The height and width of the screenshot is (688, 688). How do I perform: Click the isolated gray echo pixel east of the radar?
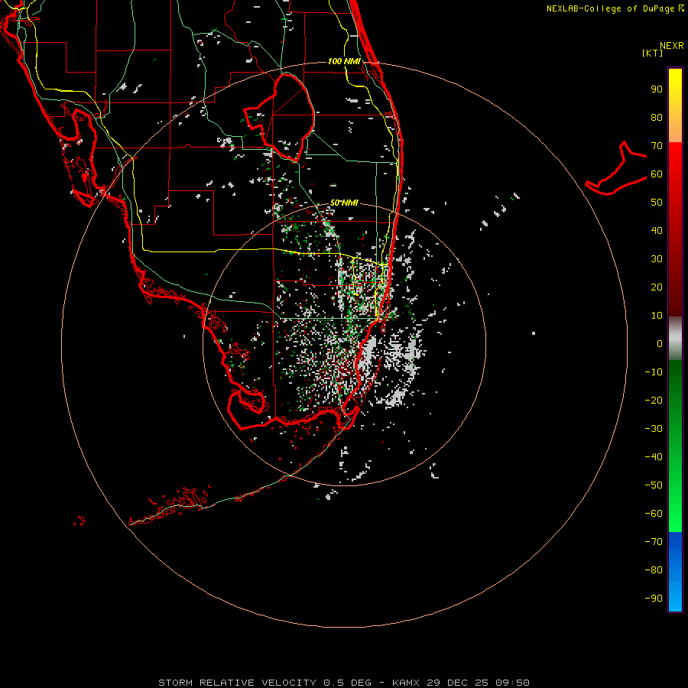(x=534, y=333)
